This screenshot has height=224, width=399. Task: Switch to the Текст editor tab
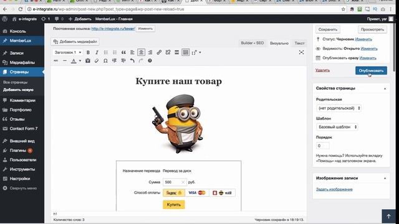pyautogui.click(x=299, y=43)
